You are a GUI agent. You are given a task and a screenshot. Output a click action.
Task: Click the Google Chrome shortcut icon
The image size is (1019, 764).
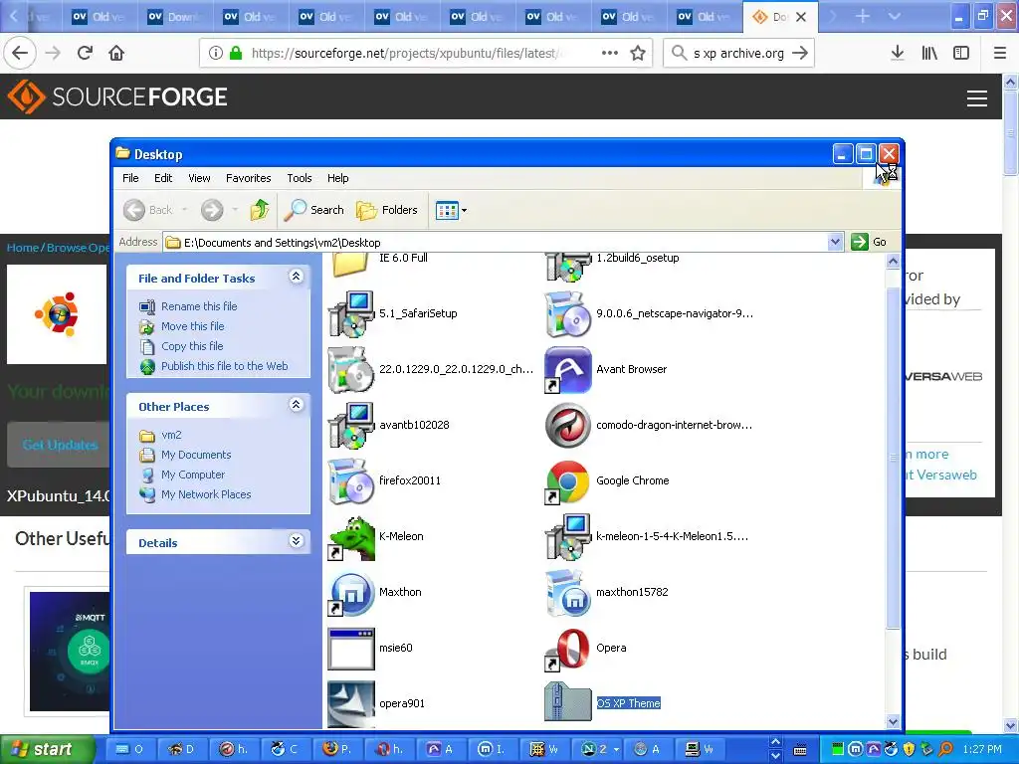coord(567,481)
